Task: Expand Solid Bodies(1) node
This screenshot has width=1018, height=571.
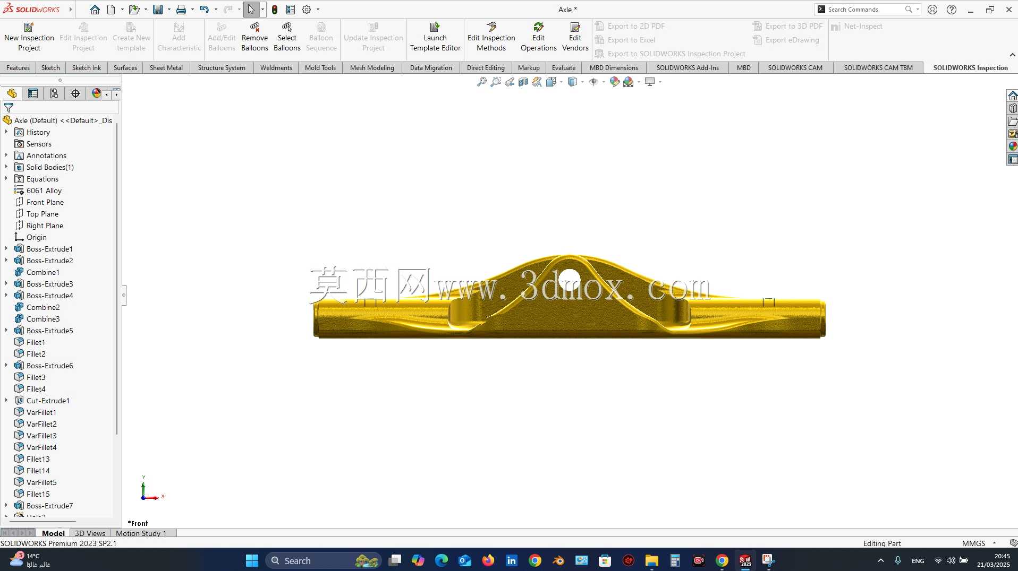Action: click(x=6, y=167)
